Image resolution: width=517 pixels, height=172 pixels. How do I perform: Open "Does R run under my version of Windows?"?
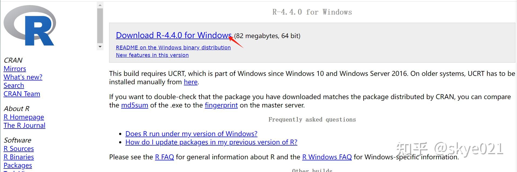191,134
